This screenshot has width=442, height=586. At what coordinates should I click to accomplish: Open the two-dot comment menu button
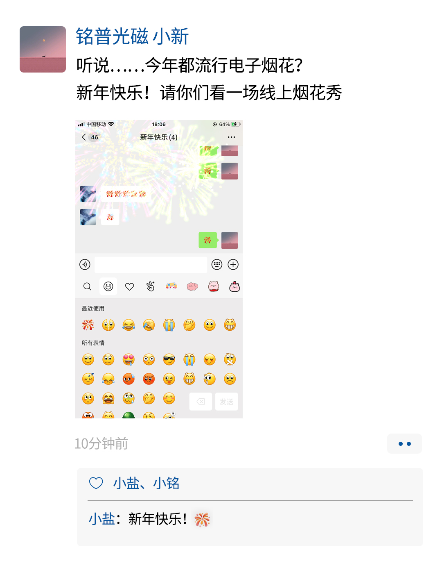coord(404,443)
